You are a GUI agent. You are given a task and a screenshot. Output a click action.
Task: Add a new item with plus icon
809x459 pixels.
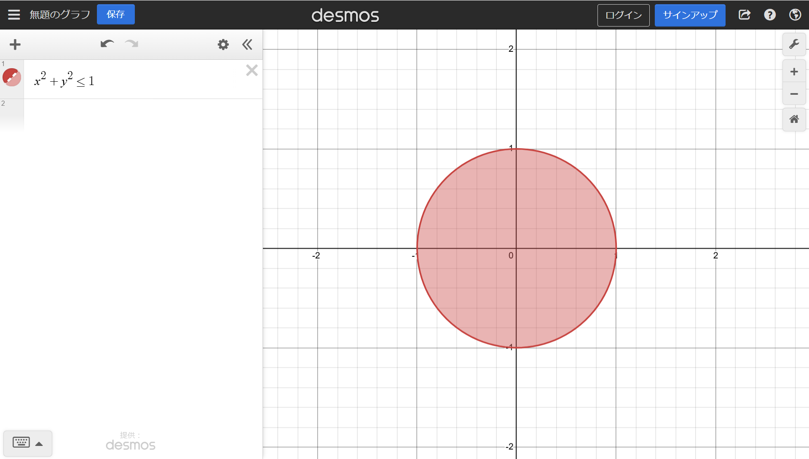(15, 45)
